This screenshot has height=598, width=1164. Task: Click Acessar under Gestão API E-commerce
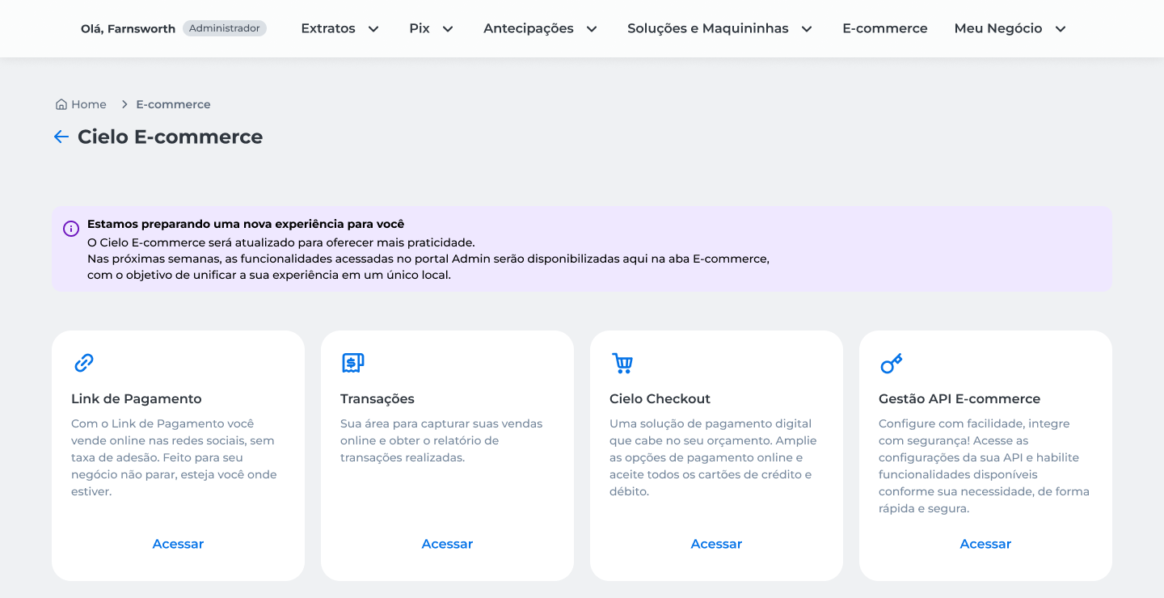(985, 544)
